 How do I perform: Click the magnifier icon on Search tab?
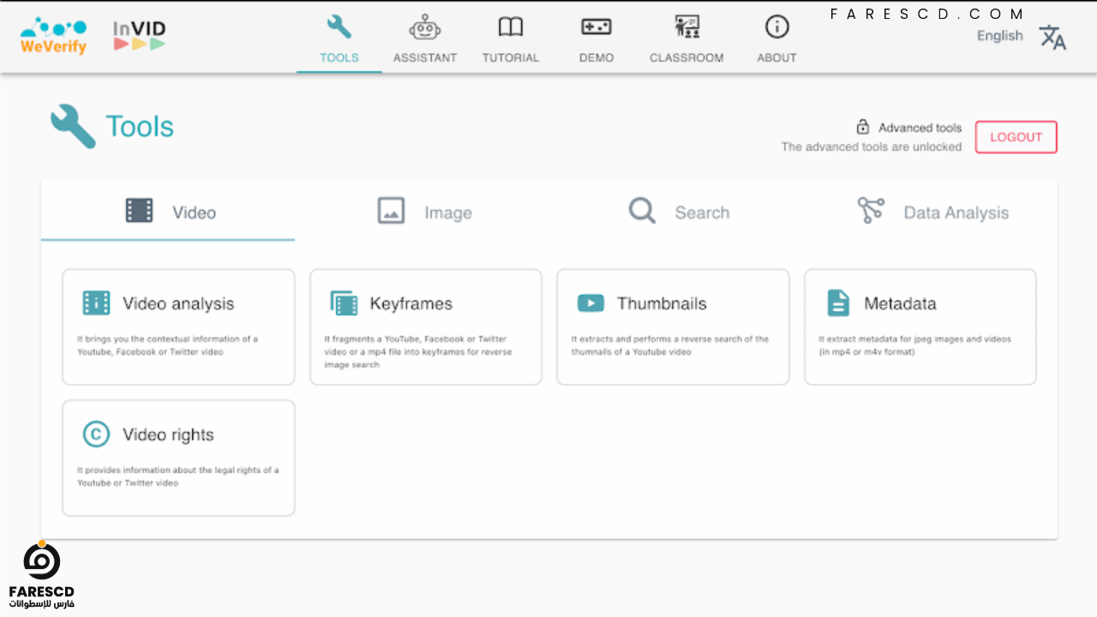click(642, 211)
